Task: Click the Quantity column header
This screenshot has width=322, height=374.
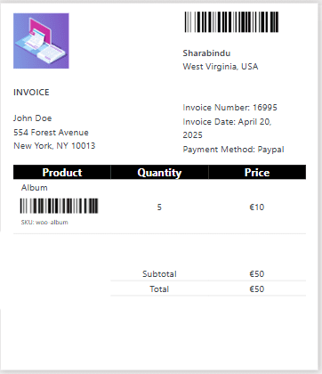Action: point(159,173)
